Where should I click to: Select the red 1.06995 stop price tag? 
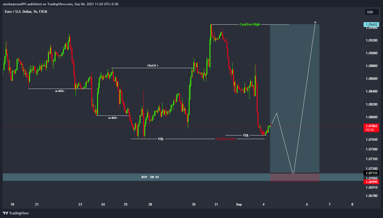tap(371, 181)
